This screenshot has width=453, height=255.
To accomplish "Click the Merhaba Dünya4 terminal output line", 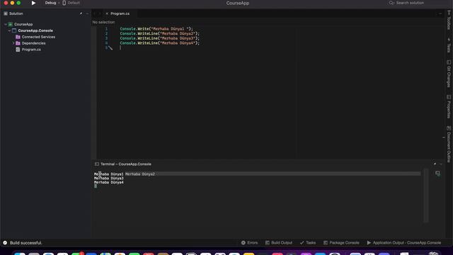I will coord(108,183).
